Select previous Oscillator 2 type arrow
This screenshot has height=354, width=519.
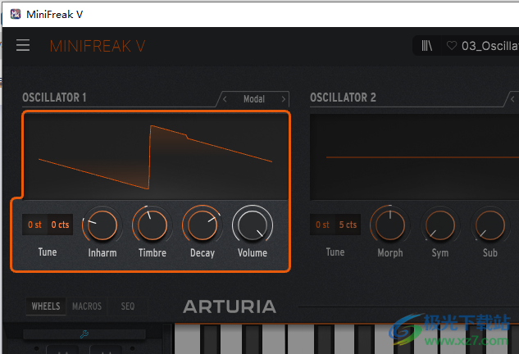pyautogui.click(x=512, y=99)
